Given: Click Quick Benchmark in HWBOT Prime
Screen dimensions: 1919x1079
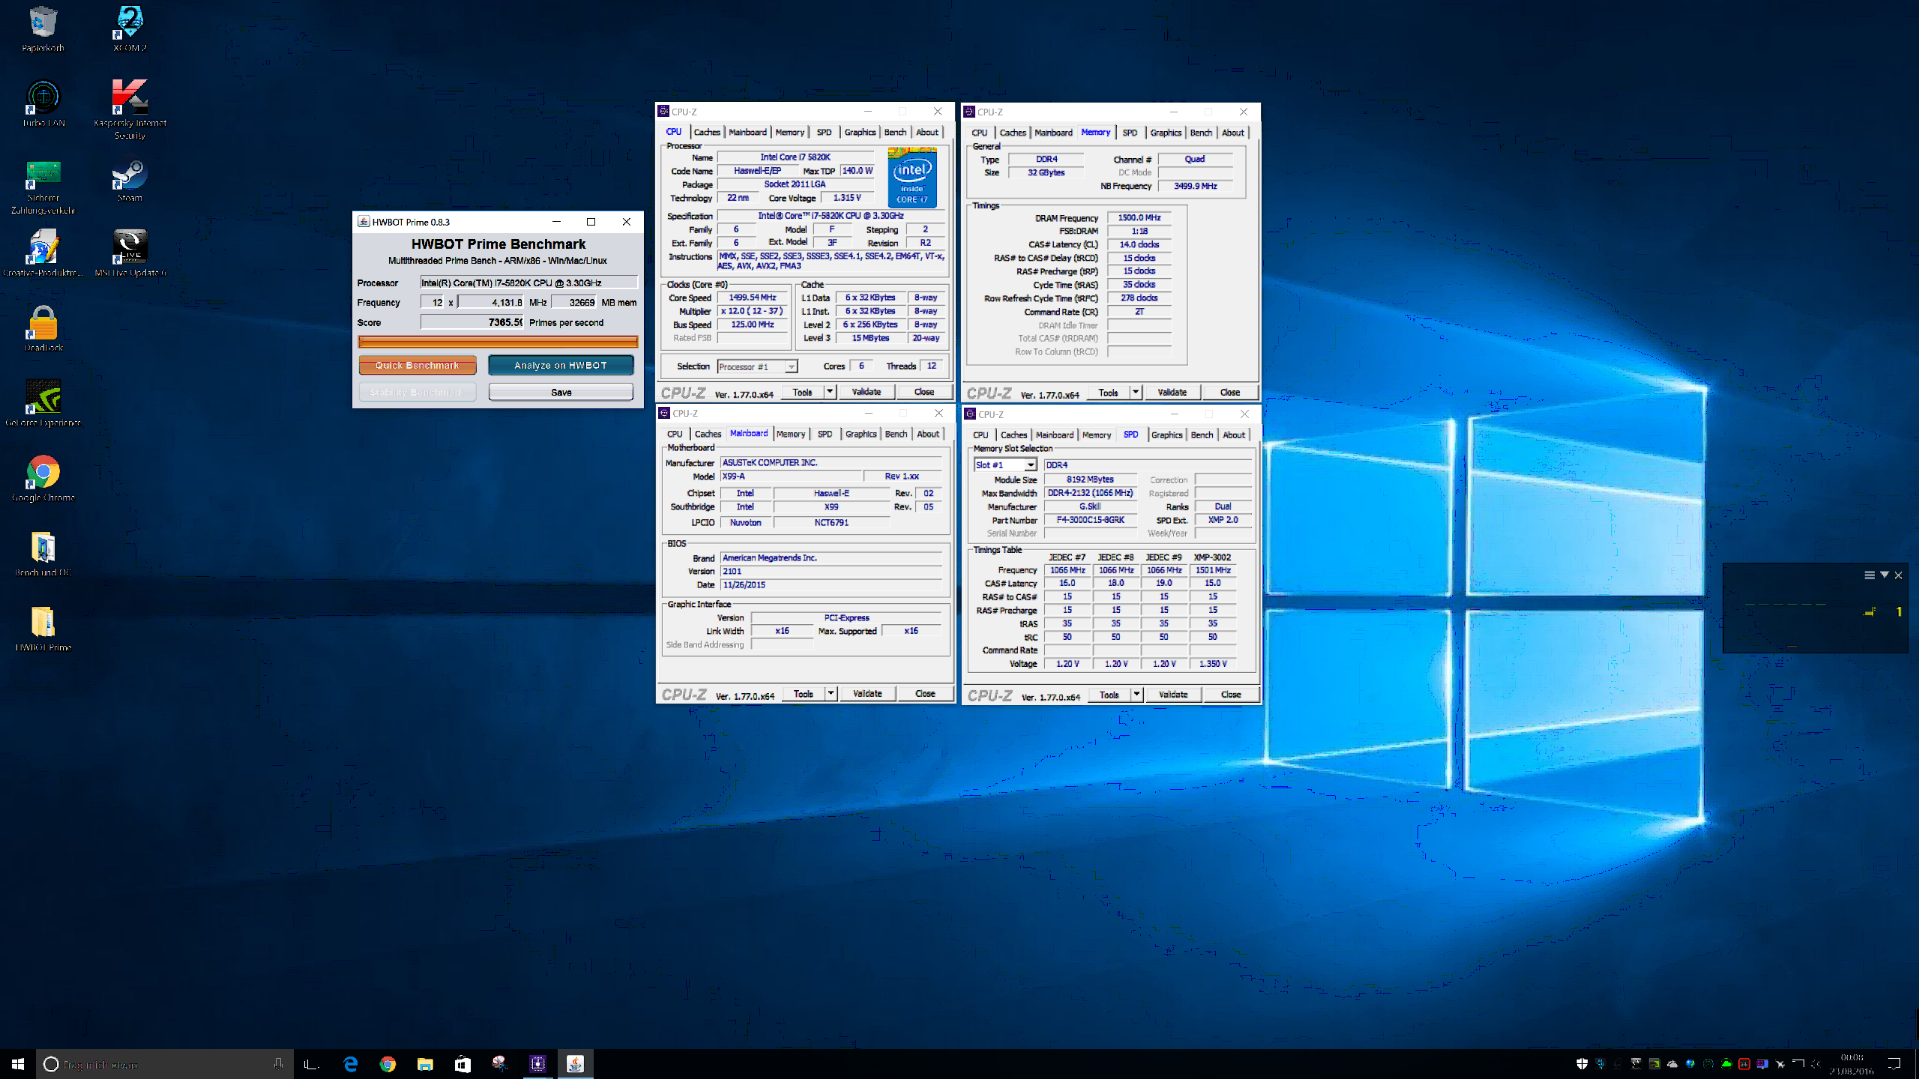Looking at the screenshot, I should coord(418,366).
